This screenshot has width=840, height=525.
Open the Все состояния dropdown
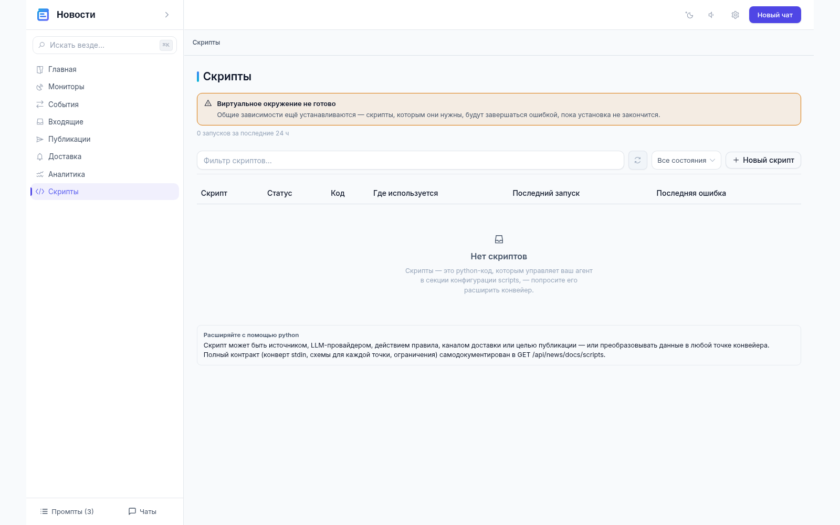click(x=686, y=160)
